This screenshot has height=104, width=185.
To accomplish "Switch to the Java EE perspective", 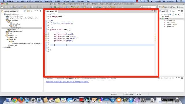I will [x=166, y=7].
